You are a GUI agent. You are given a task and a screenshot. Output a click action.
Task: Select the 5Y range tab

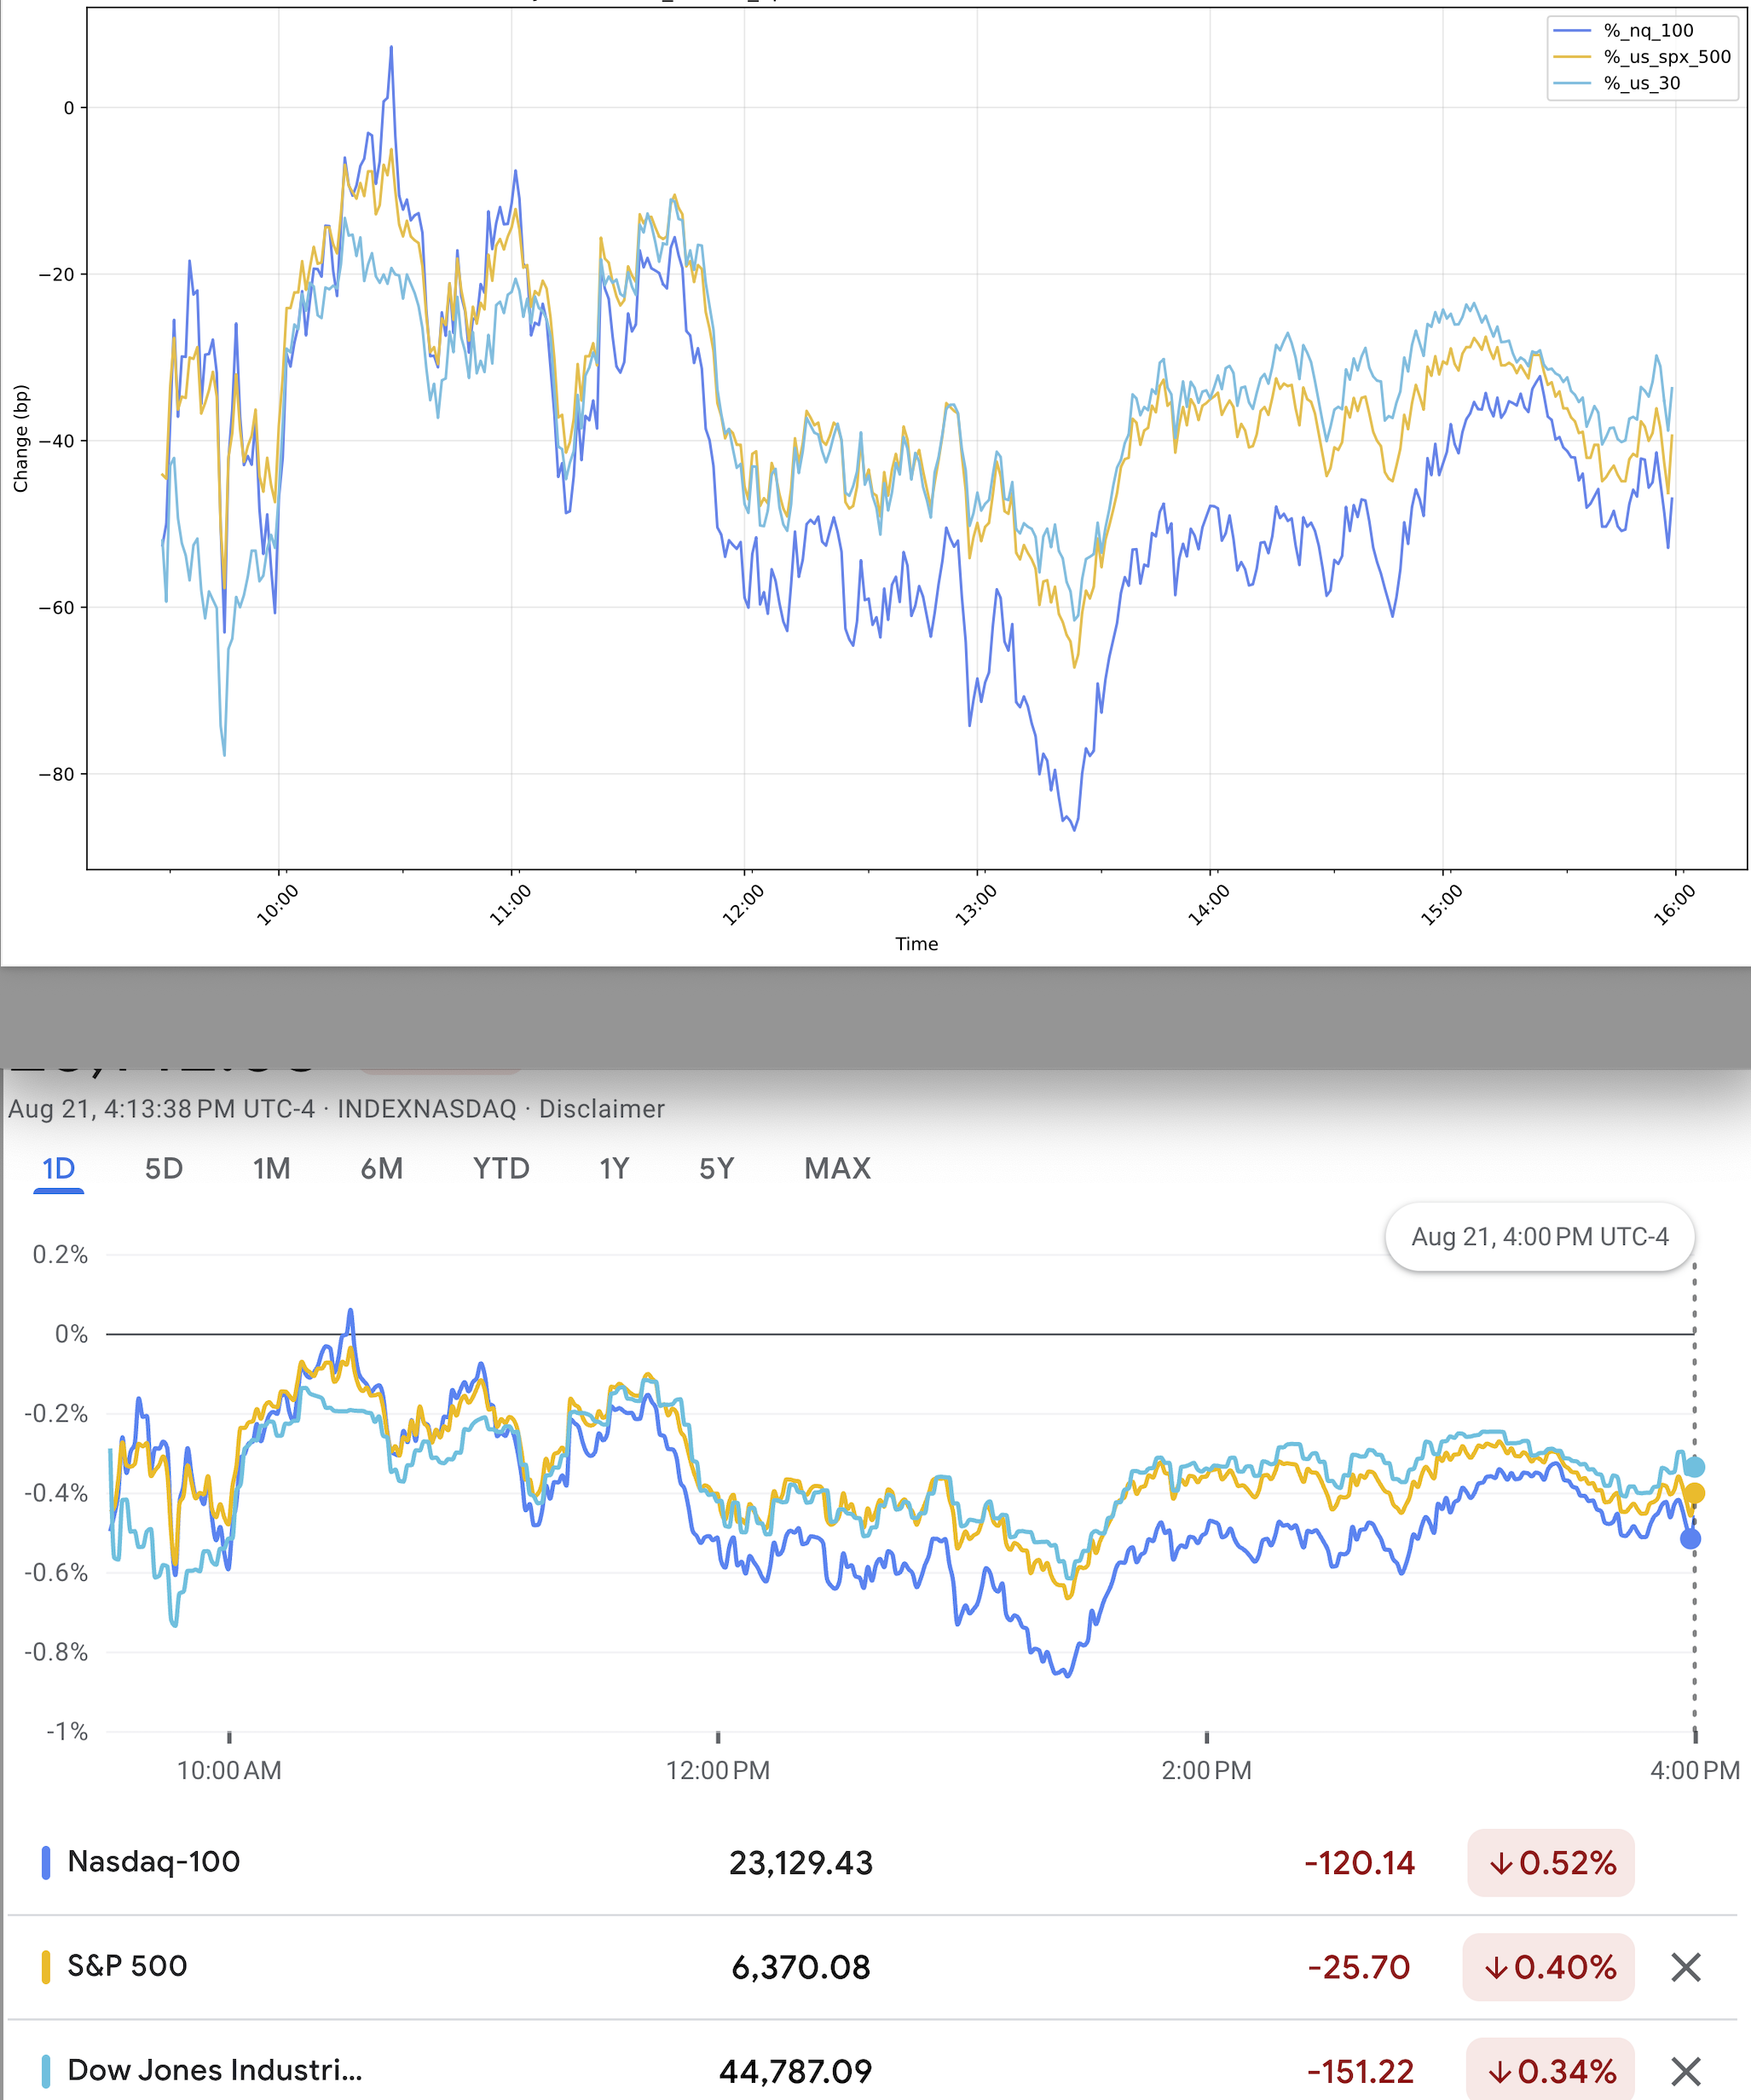pos(716,1168)
